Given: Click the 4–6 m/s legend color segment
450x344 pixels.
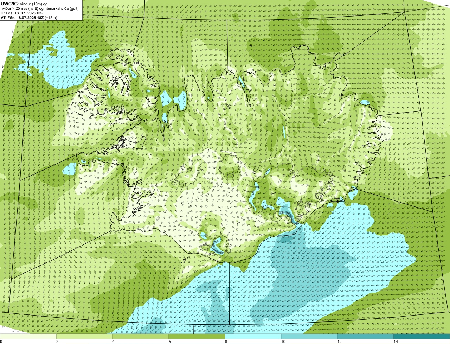Looking at the screenshot, I should pyautogui.click(x=141, y=336).
